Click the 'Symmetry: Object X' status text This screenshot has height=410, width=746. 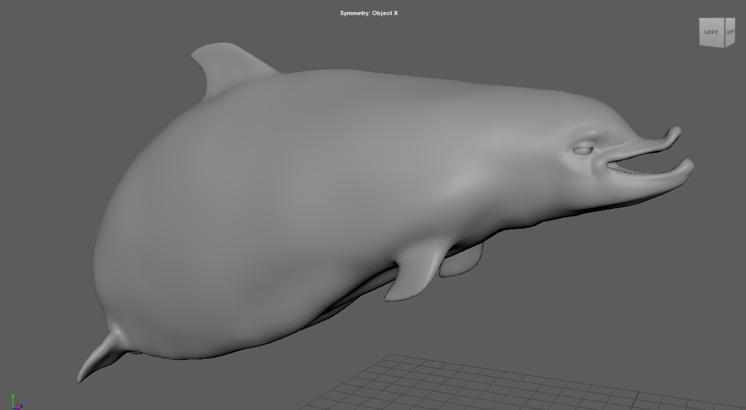(368, 13)
